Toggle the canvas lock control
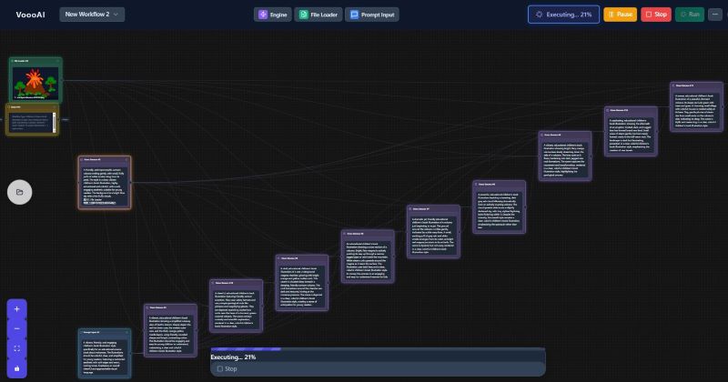728x382 pixels. (16, 368)
